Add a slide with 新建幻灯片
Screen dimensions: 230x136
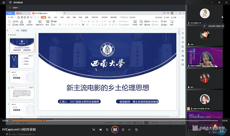40,23
